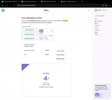Click the VISA card logo
Image resolution: width=112 pixels, height=100 pixels.
[x=41, y=31]
